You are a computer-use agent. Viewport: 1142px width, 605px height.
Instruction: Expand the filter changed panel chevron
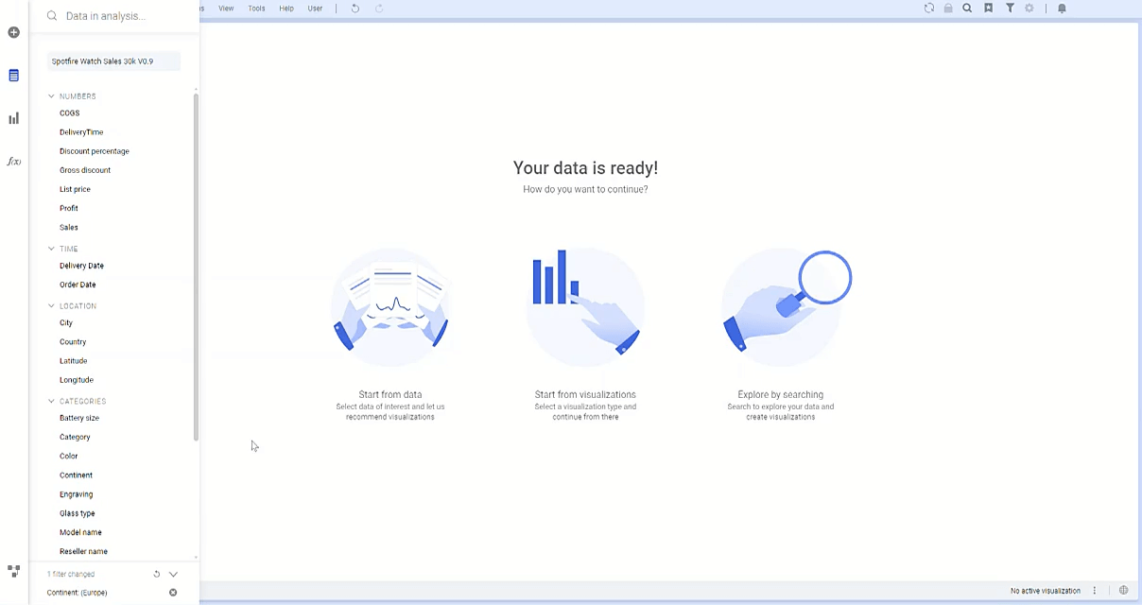coord(173,574)
